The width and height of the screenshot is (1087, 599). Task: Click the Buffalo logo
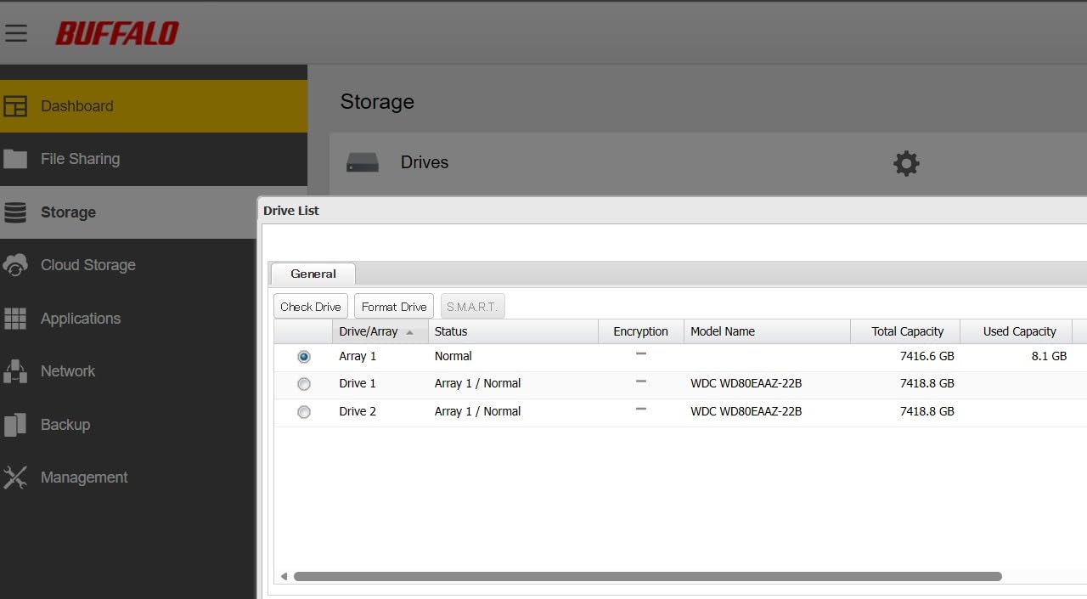(x=117, y=33)
